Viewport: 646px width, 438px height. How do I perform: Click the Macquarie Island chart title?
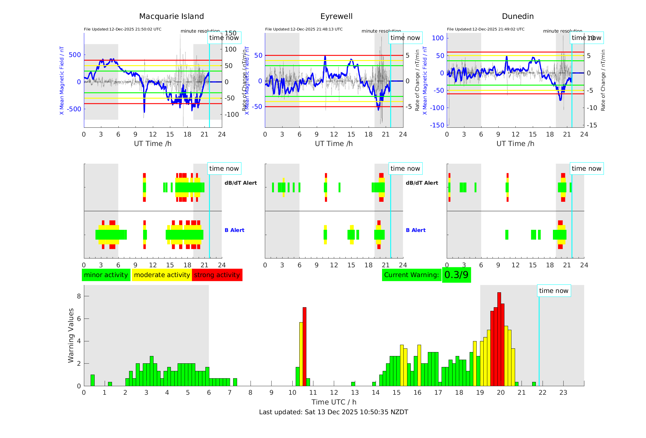[171, 16]
